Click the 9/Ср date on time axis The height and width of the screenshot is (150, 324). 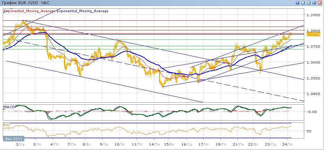[x=103, y=143]
